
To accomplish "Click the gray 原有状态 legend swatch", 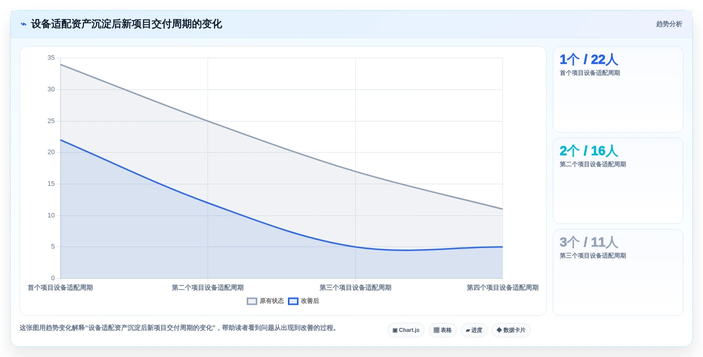I will click(252, 301).
